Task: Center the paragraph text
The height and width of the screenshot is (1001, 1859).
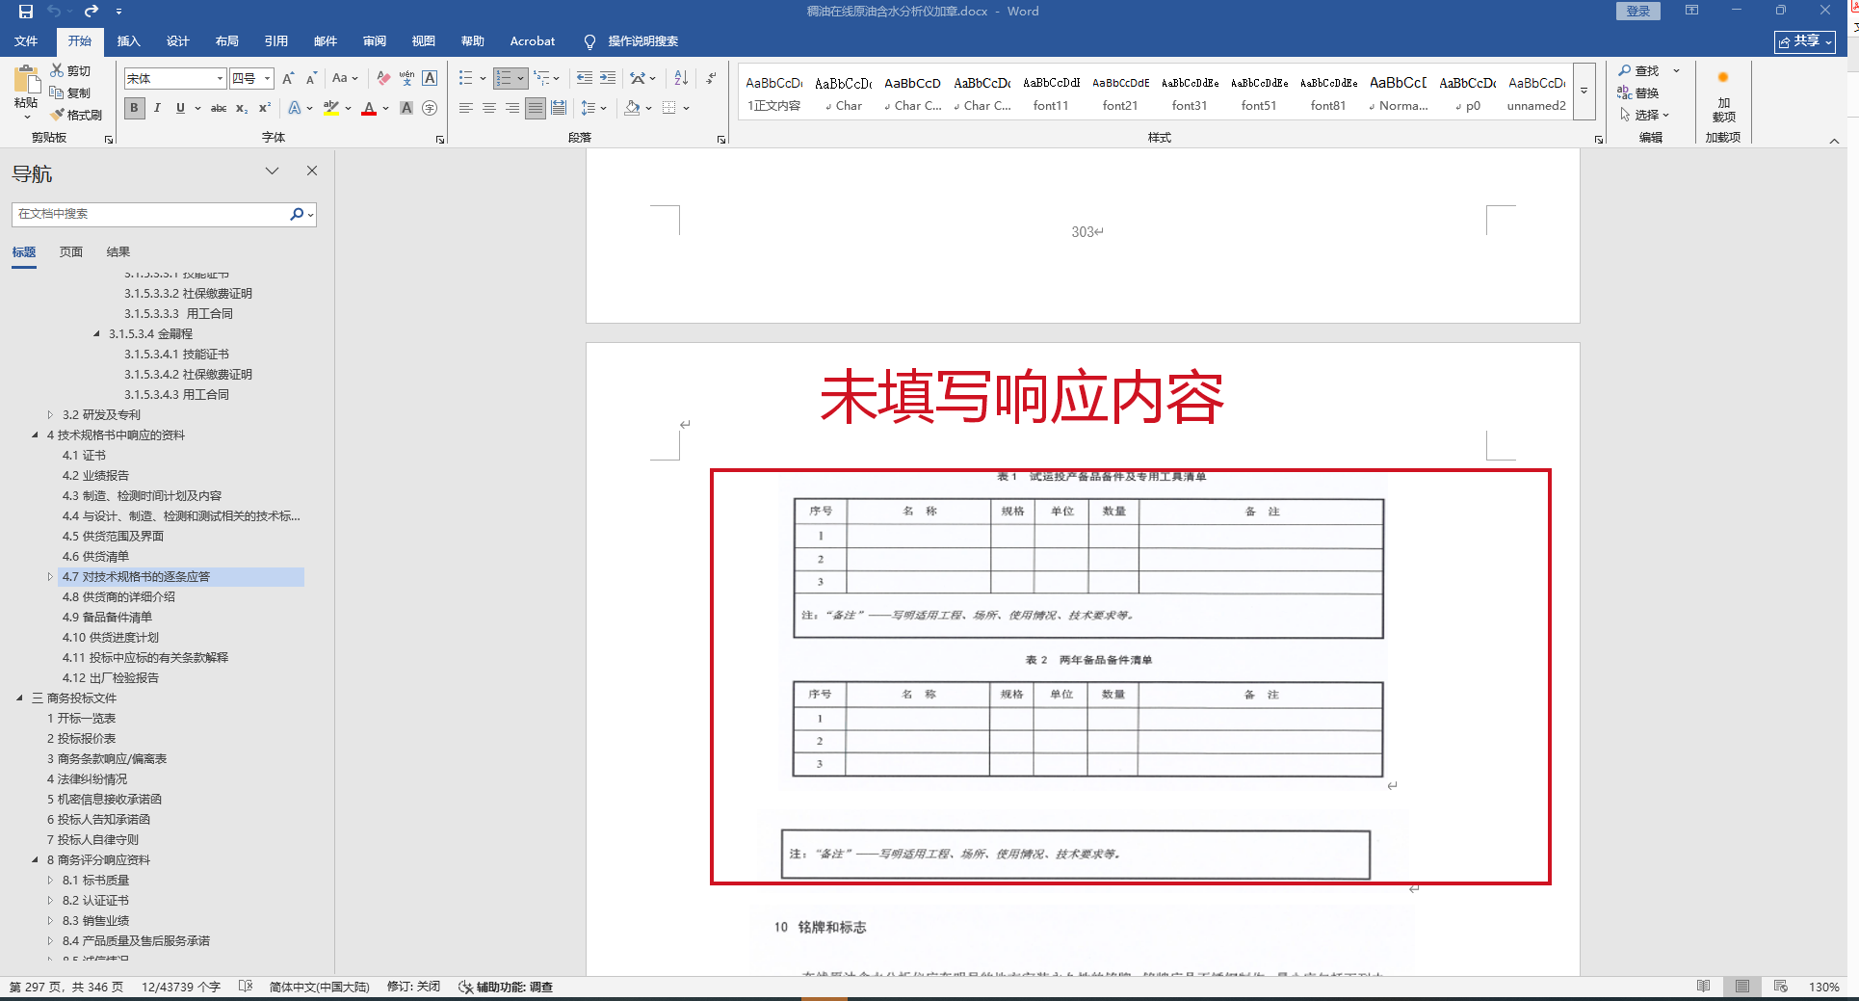Action: pyautogui.click(x=489, y=108)
